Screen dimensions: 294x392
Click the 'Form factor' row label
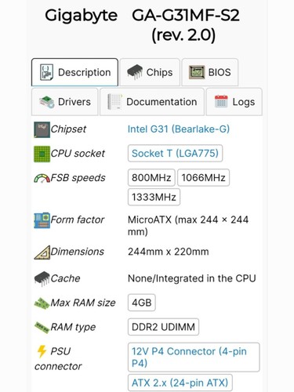(78, 220)
